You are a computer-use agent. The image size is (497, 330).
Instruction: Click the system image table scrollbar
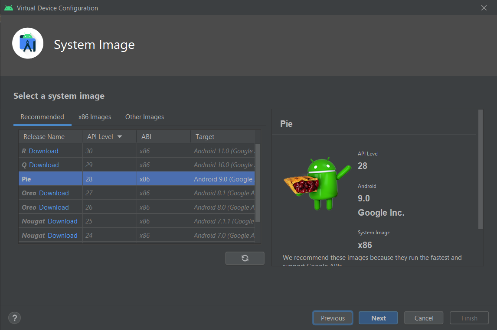tap(258, 183)
